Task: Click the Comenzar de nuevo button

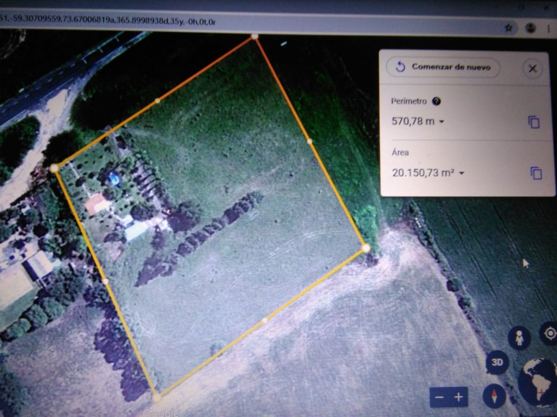Action: coord(443,67)
